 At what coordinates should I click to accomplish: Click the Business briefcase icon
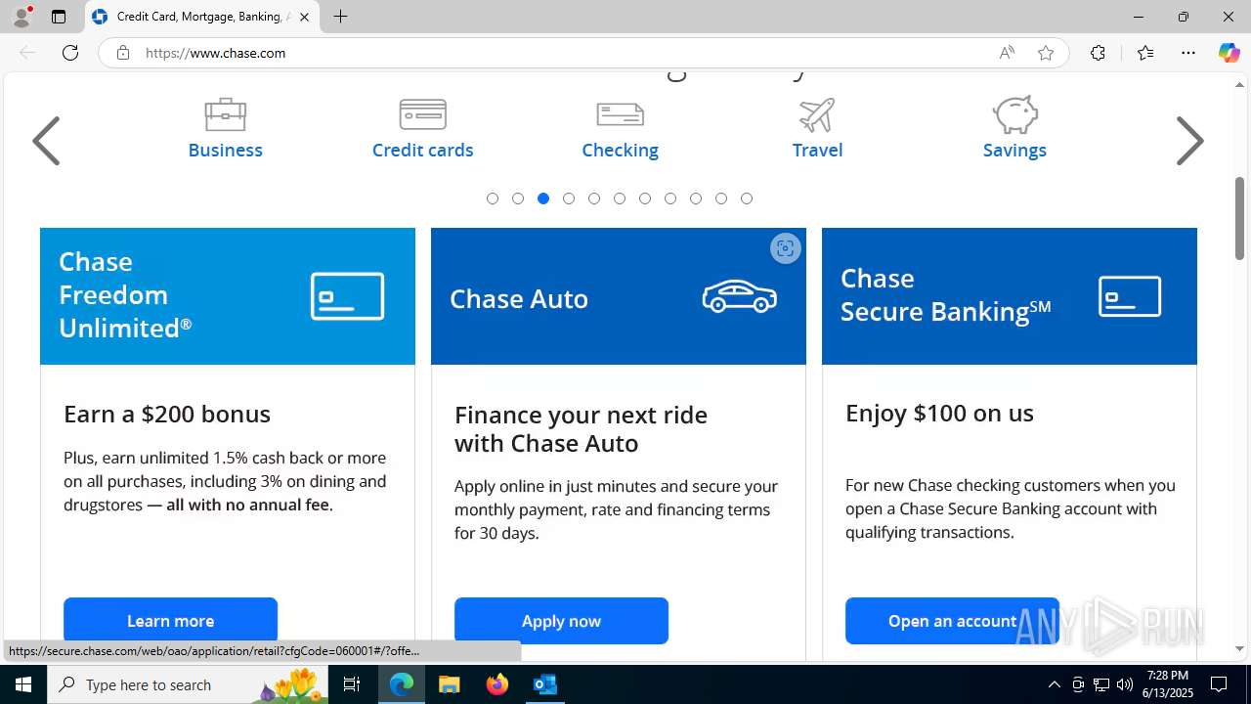click(x=225, y=114)
